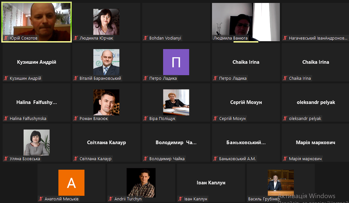Click the Halina Falfushynska name label

(x=28, y=119)
